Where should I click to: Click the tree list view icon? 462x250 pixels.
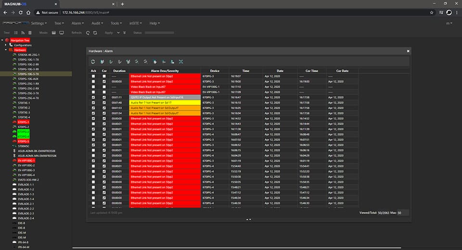(16, 33)
